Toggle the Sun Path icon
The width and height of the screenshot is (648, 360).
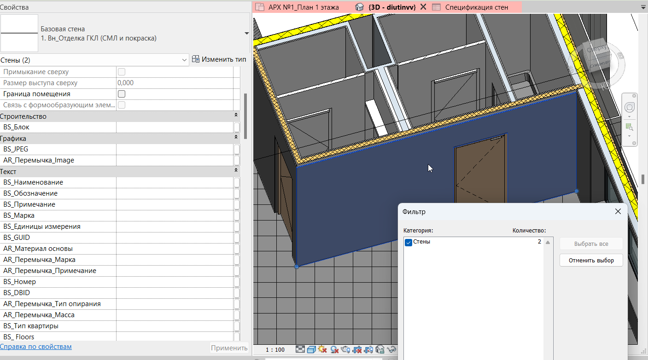pyautogui.click(x=322, y=349)
